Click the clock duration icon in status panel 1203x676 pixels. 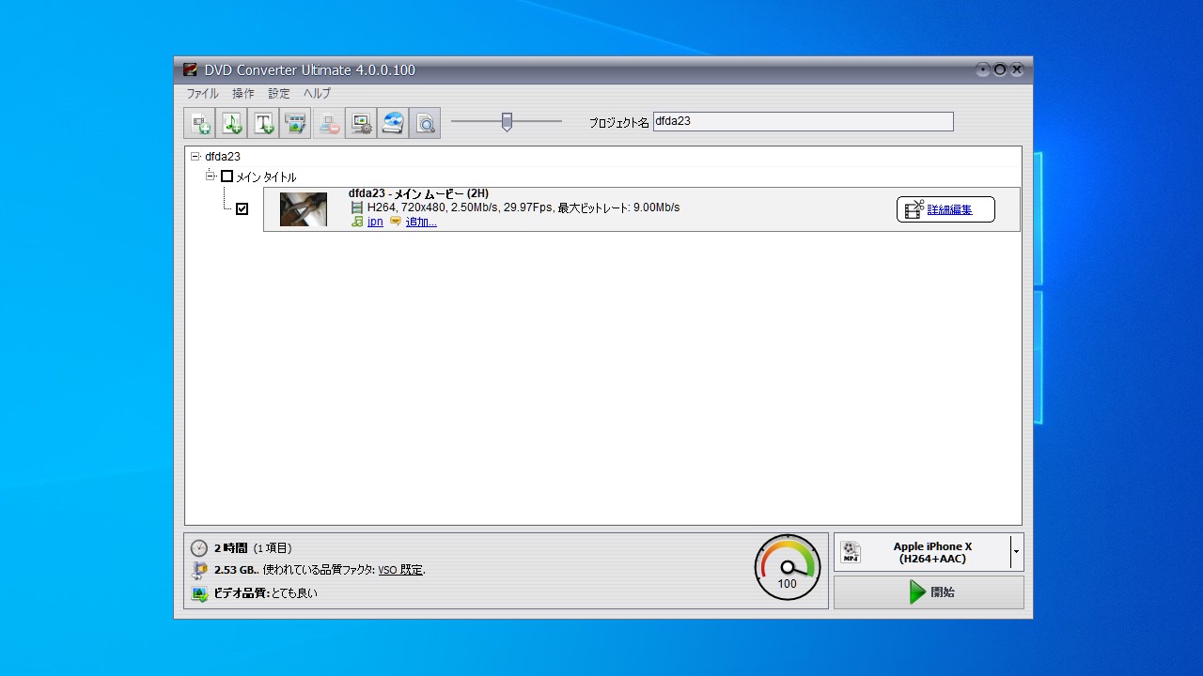[199, 548]
